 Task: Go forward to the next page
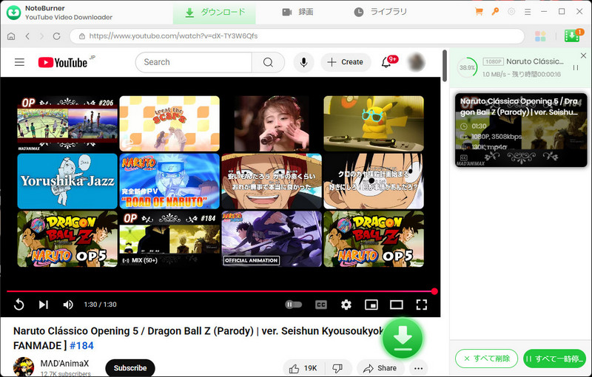tap(41, 36)
